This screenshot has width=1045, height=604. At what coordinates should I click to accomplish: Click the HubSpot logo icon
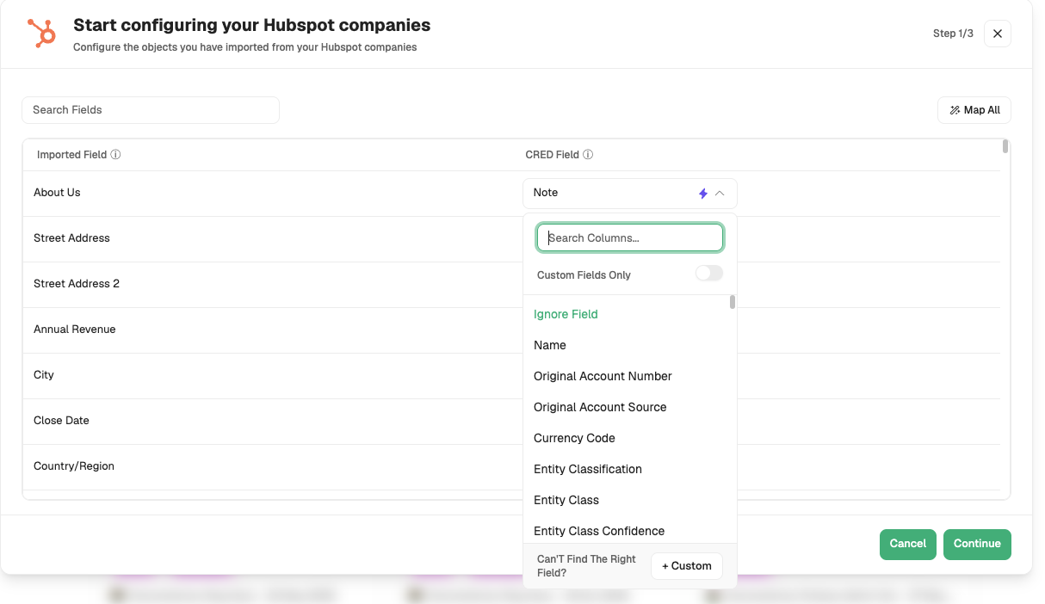pos(41,34)
